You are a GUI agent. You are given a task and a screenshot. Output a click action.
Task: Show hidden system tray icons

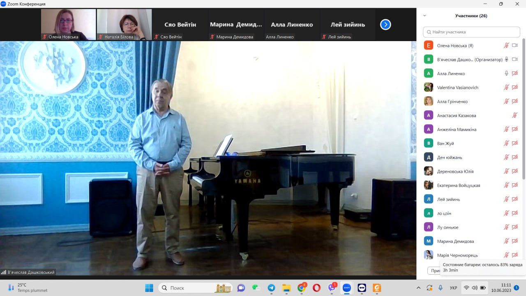coord(418,288)
